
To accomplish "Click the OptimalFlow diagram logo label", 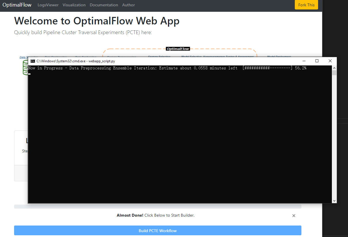I will (178, 49).
